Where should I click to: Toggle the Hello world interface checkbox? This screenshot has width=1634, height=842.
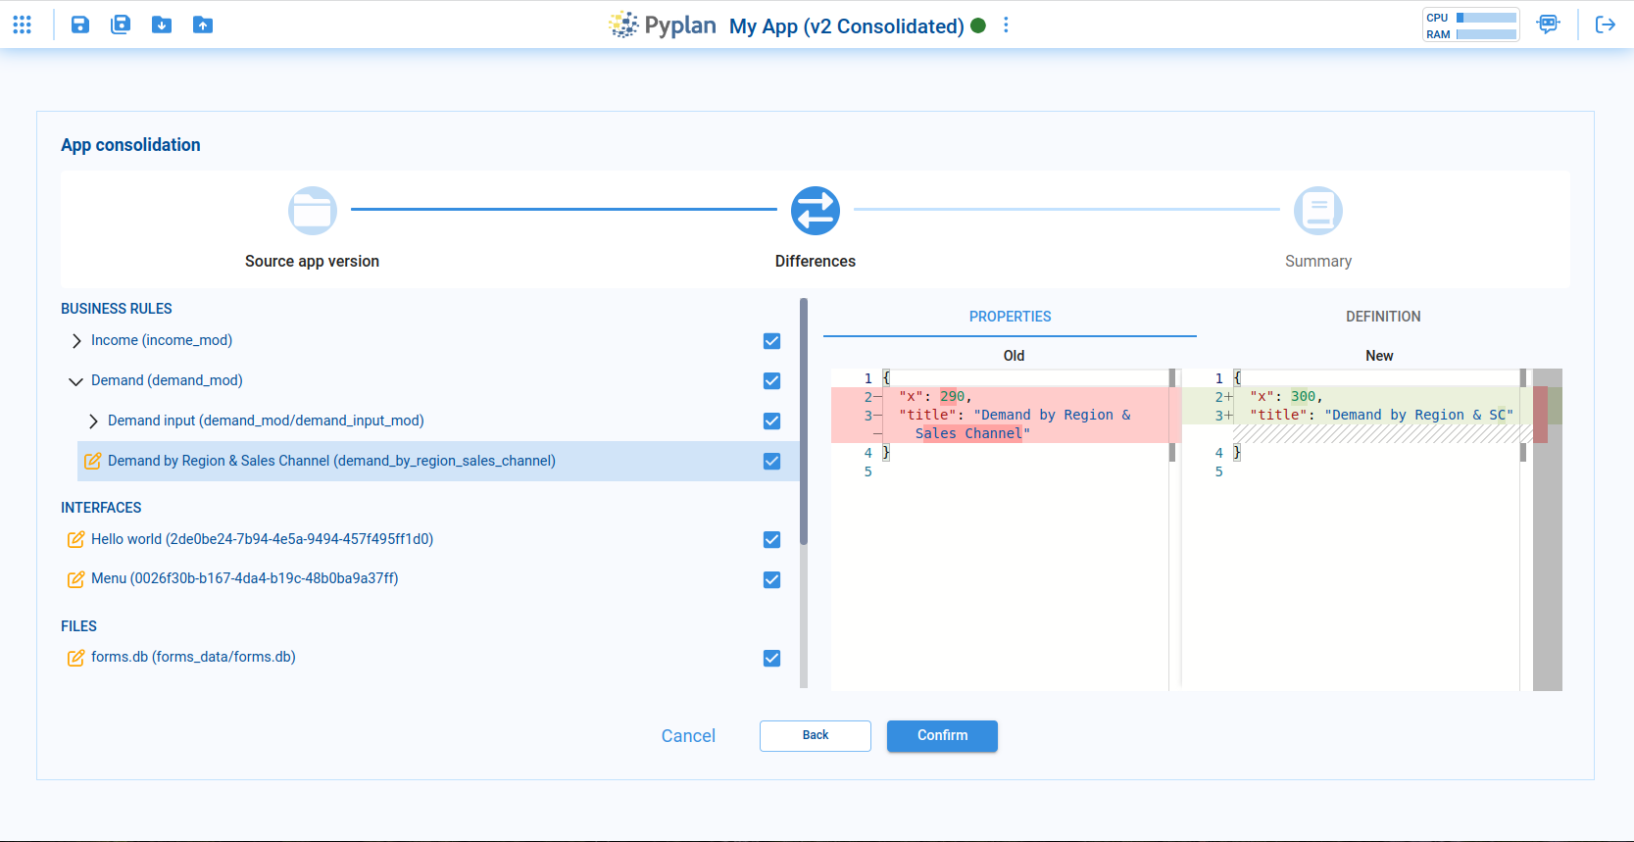(x=772, y=540)
